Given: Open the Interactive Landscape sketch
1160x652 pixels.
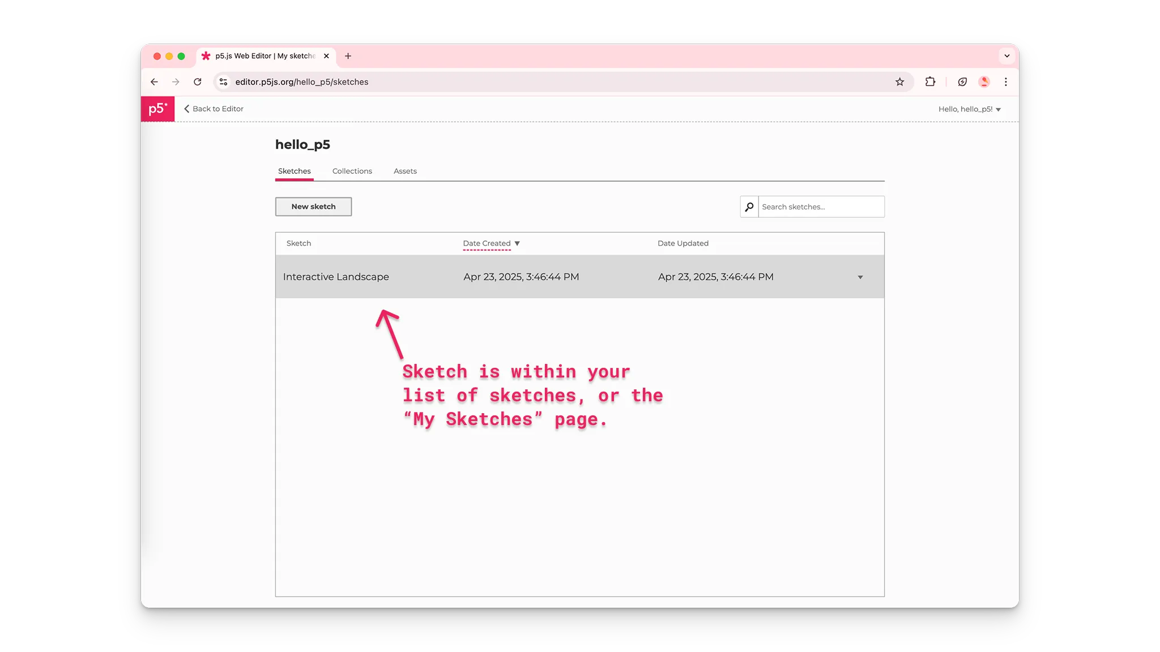Looking at the screenshot, I should coord(336,277).
